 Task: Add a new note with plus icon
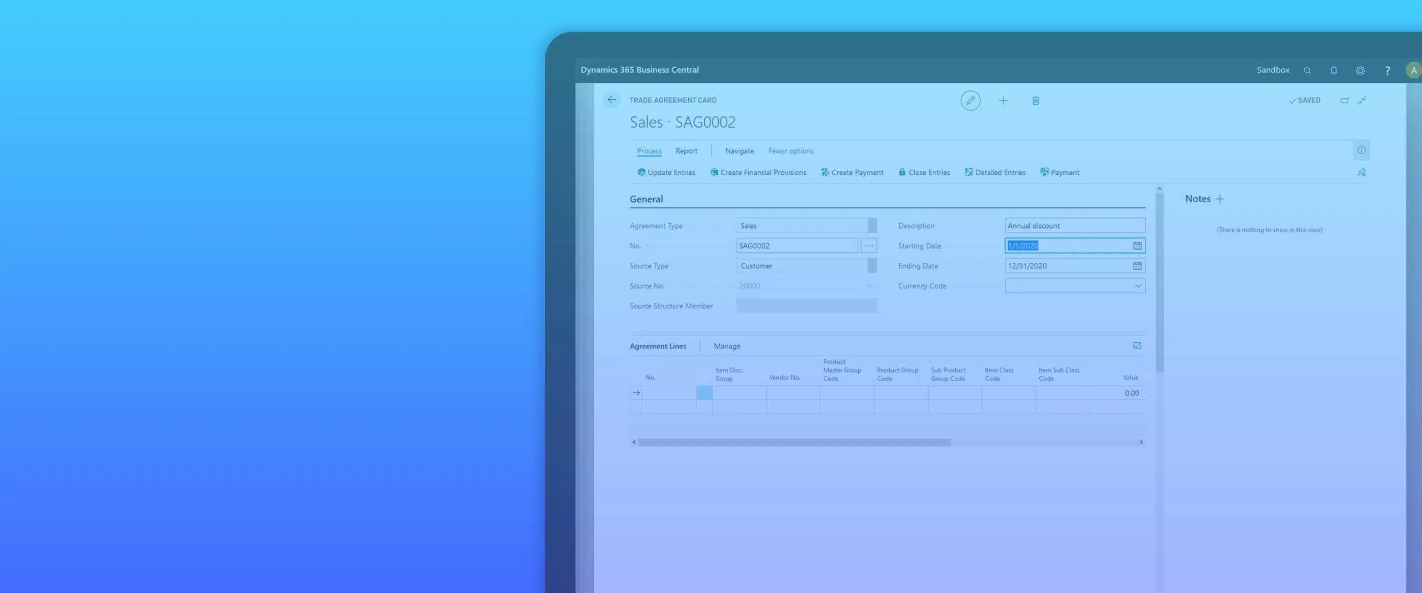pyautogui.click(x=1219, y=199)
